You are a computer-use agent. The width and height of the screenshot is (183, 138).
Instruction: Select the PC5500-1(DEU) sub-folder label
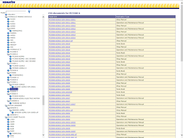(x=18, y=85)
